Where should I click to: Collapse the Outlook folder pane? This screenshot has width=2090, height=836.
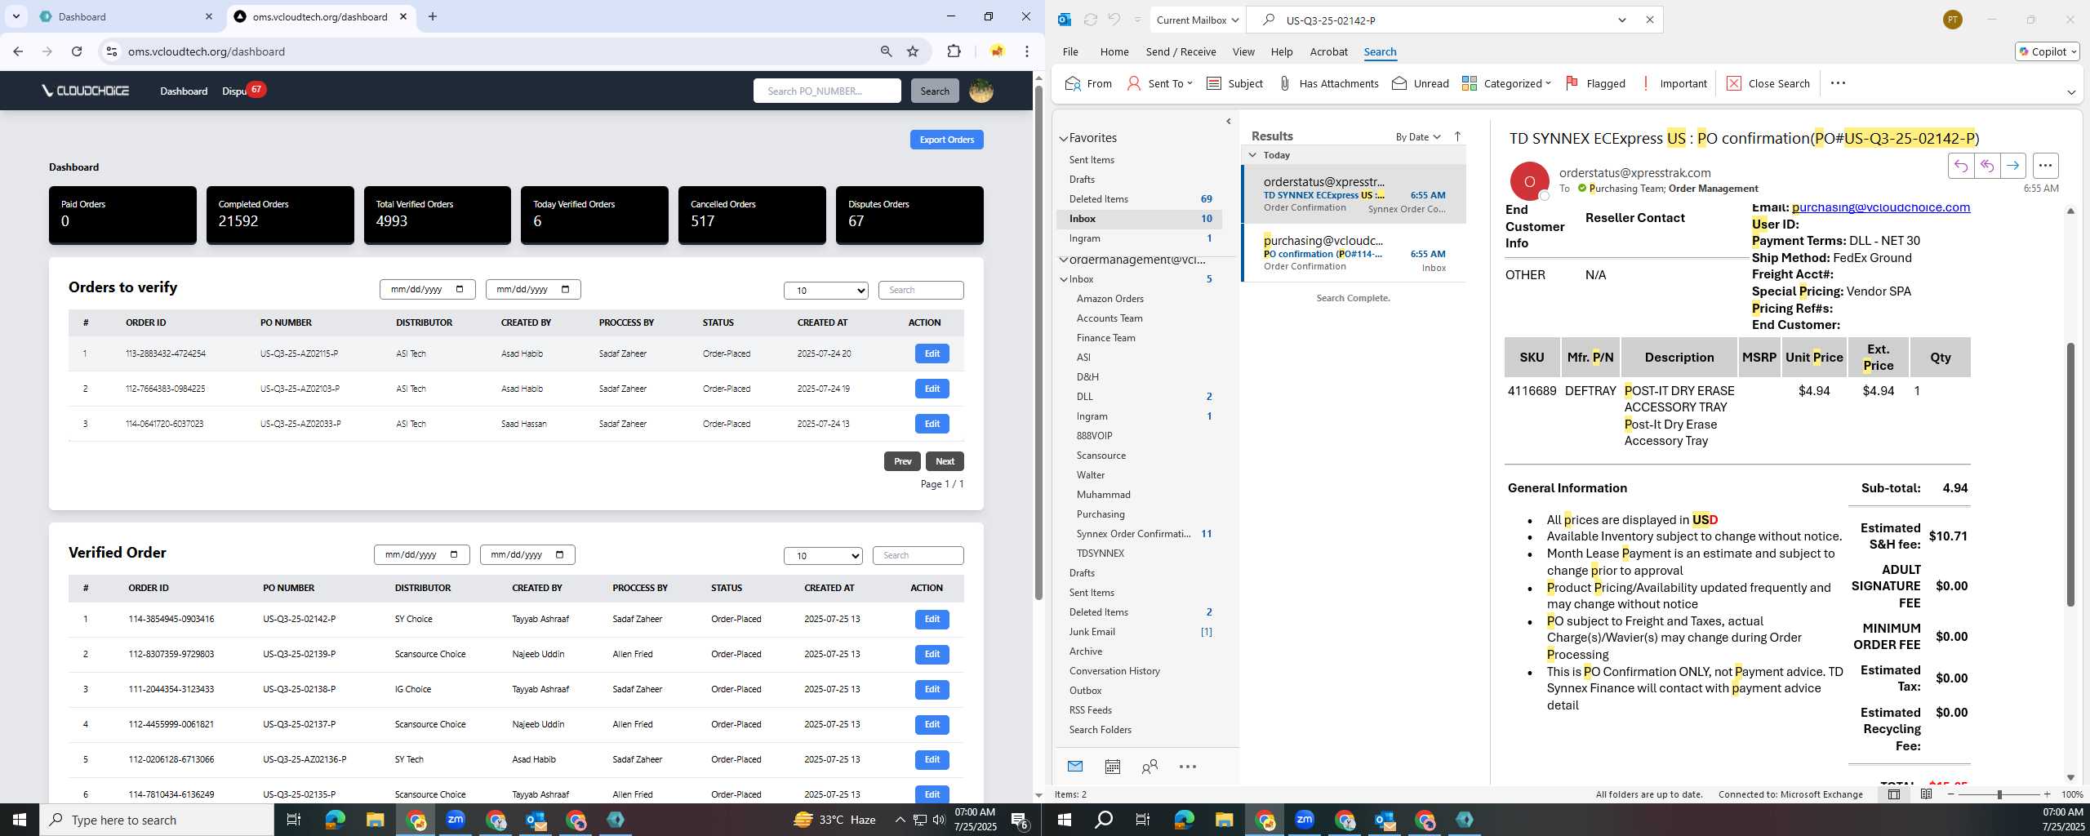(1229, 122)
